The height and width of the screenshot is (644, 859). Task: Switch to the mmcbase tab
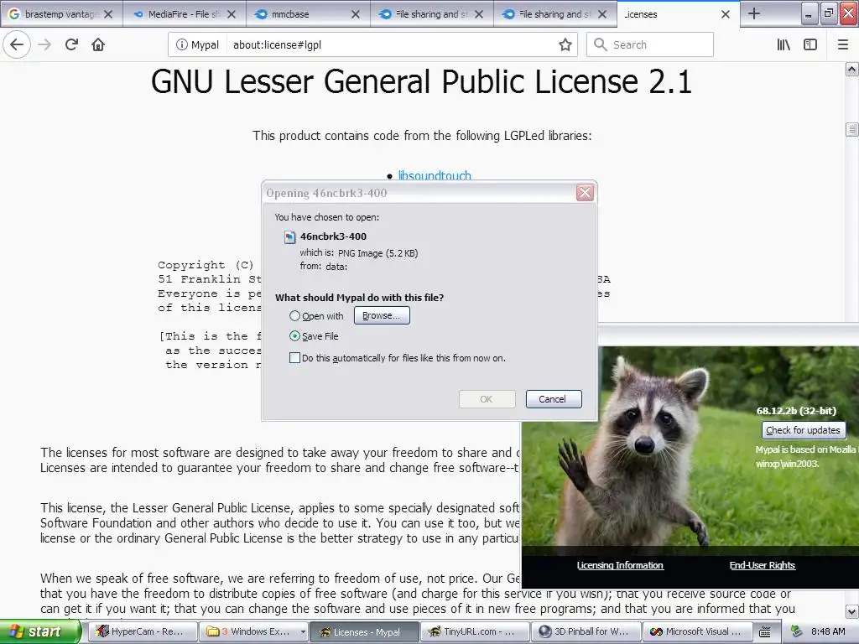point(307,14)
